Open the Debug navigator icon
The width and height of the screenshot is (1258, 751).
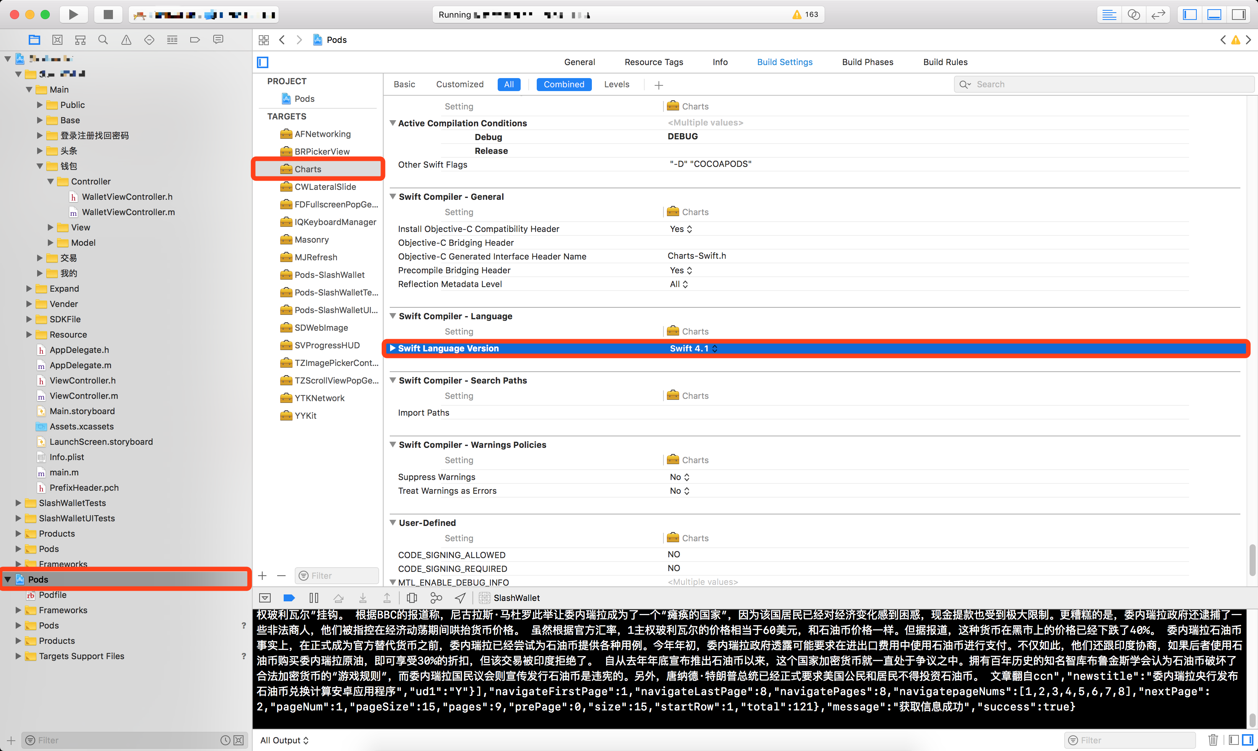172,40
